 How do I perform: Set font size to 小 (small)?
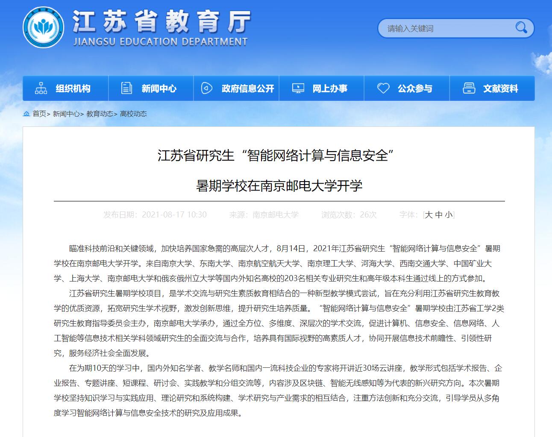[448, 215]
